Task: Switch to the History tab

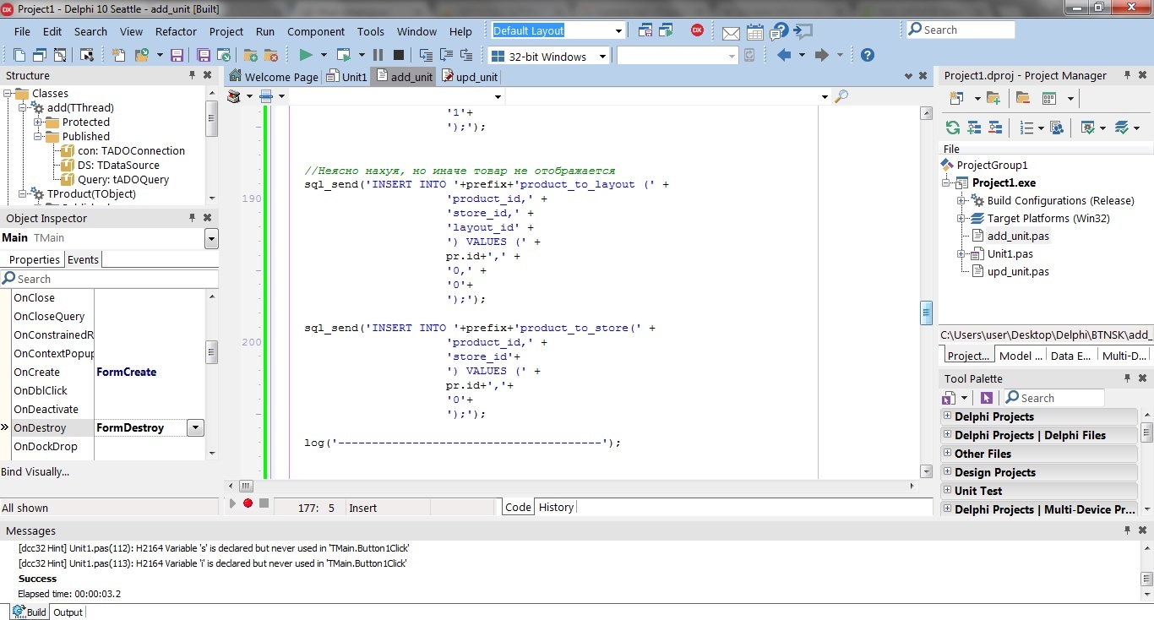Action: [556, 507]
